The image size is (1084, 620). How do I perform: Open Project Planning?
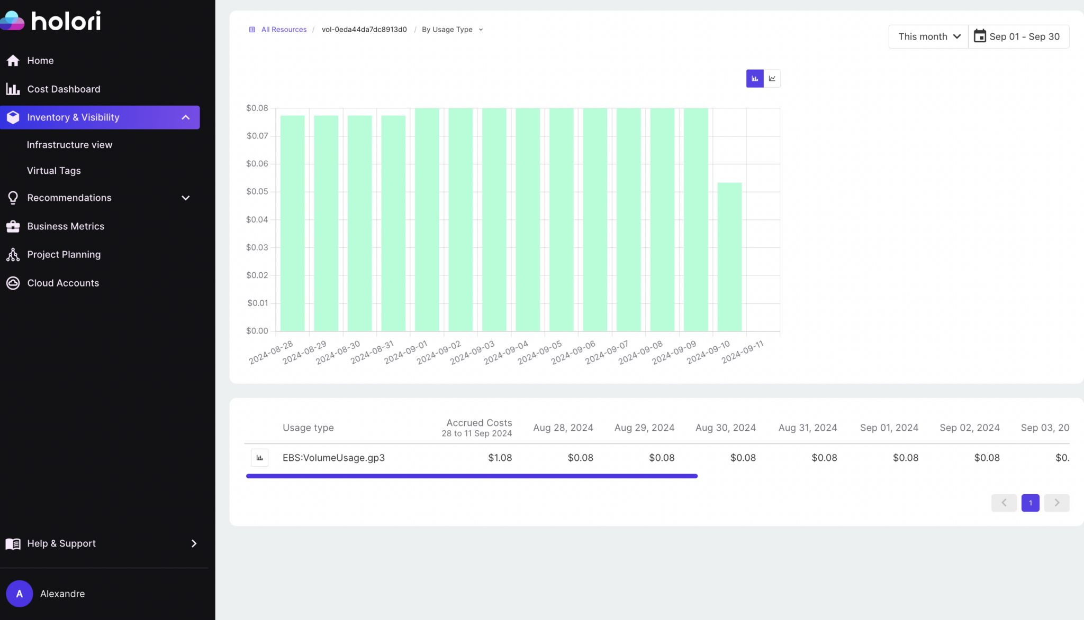pos(64,255)
